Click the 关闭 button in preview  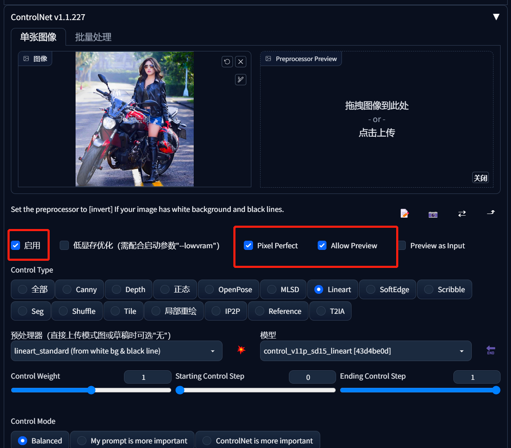click(481, 178)
